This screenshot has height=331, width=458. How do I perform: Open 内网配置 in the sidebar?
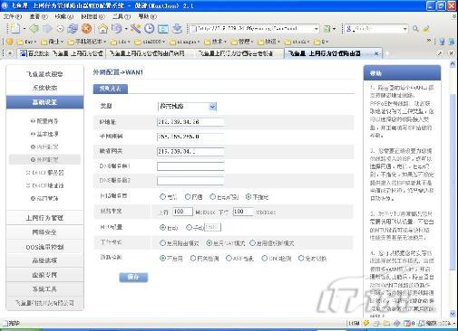click(x=44, y=147)
